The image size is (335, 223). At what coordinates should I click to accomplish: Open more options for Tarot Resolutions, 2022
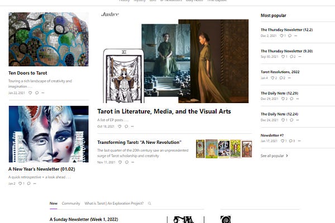click(x=289, y=78)
